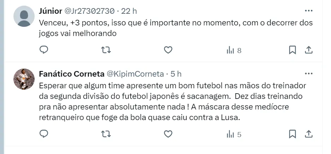Open more options on Júnior's tweet
Image resolution: width=331 pixels, height=154 pixels.
[x=308, y=11]
